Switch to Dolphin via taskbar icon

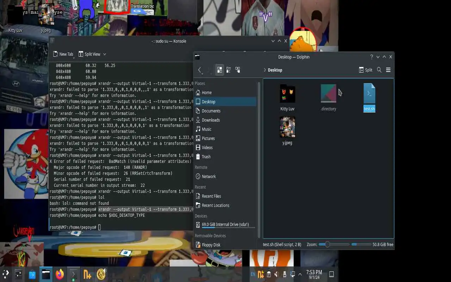(x=46, y=274)
